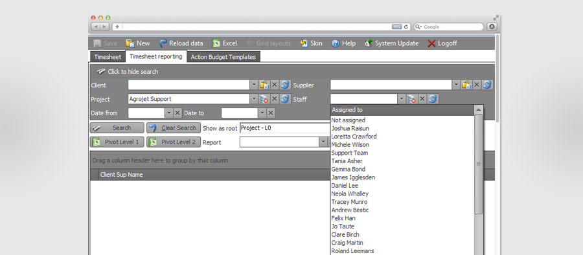Image resolution: width=583 pixels, height=255 pixels.
Task: Click the browser forward arrow
Action: pyautogui.click(x=104, y=27)
